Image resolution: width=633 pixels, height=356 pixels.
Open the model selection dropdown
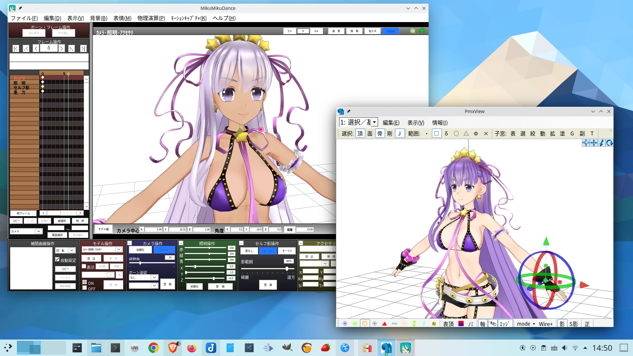point(119,250)
